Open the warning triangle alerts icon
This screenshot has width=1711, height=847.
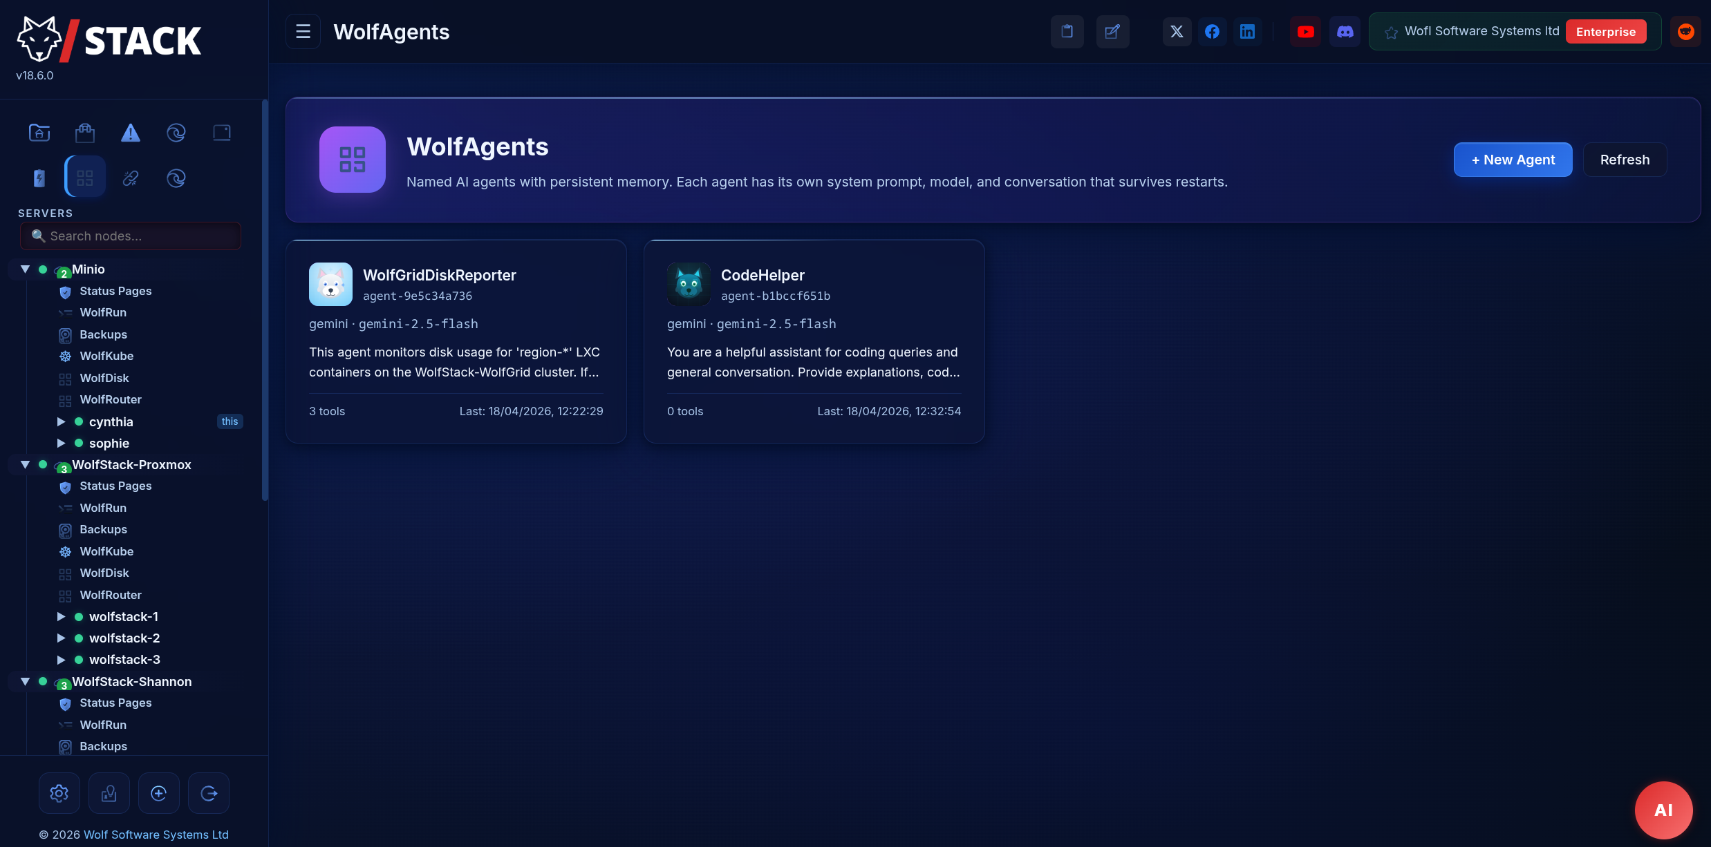click(131, 133)
